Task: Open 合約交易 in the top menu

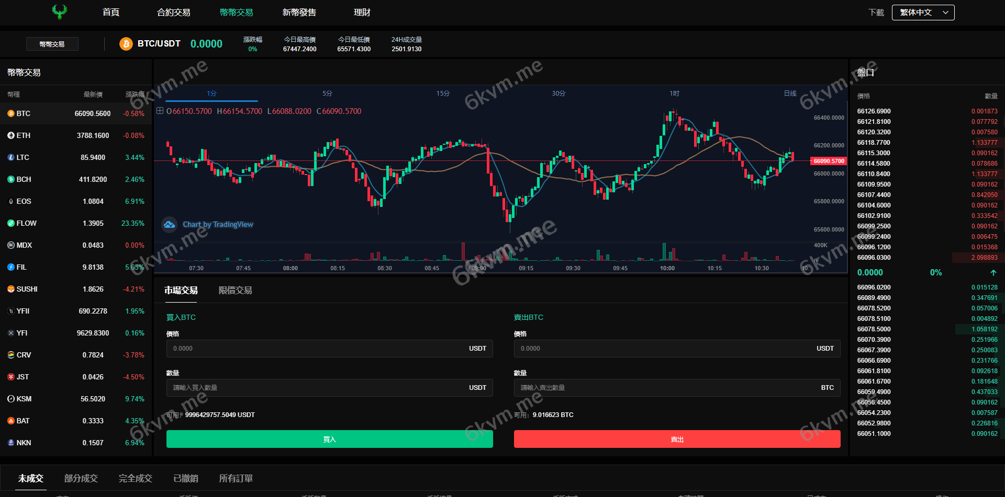Action: [173, 13]
